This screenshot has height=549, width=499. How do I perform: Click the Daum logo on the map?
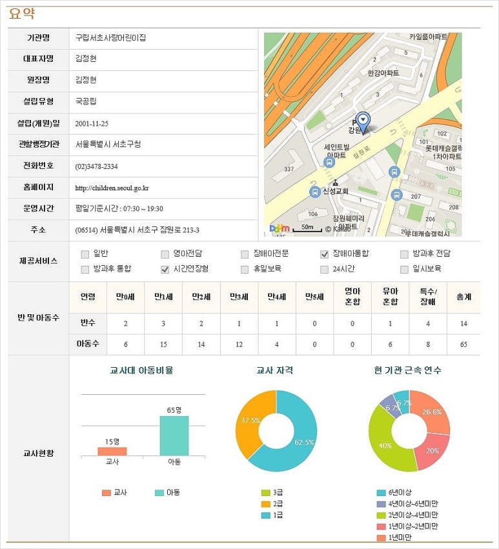[x=280, y=228]
